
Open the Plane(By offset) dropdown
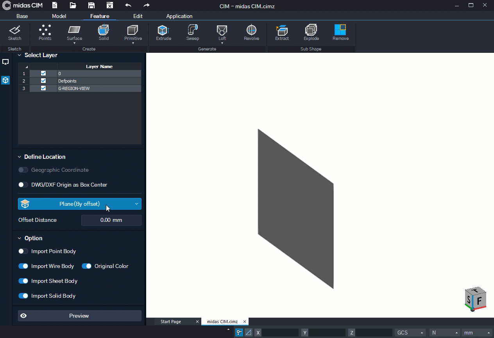click(80, 204)
